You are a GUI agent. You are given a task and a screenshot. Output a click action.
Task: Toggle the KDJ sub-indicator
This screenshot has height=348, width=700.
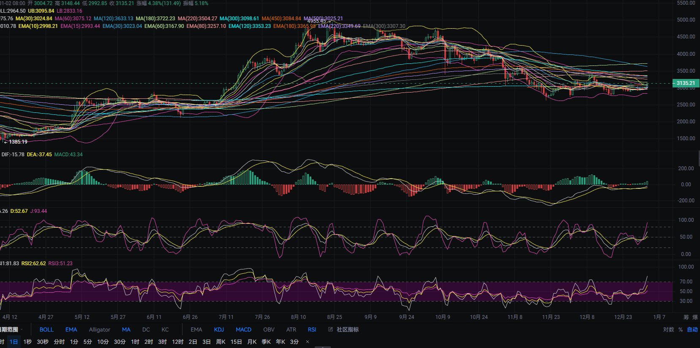point(219,329)
